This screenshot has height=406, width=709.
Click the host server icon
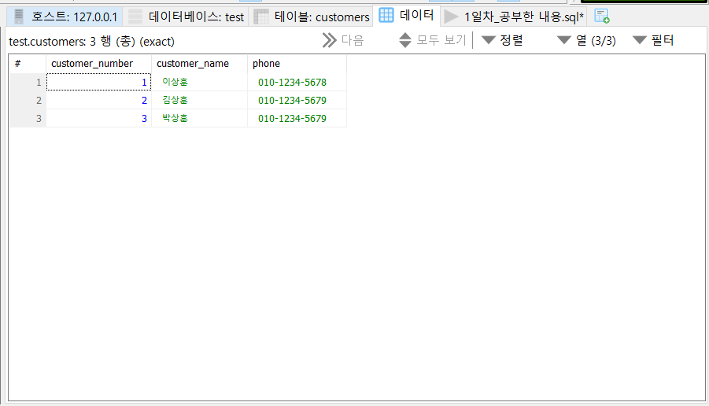[x=19, y=17]
